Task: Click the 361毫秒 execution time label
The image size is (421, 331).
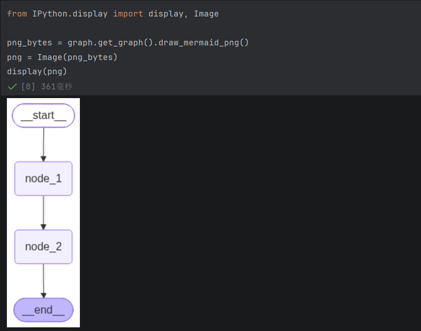Action: tap(56, 87)
